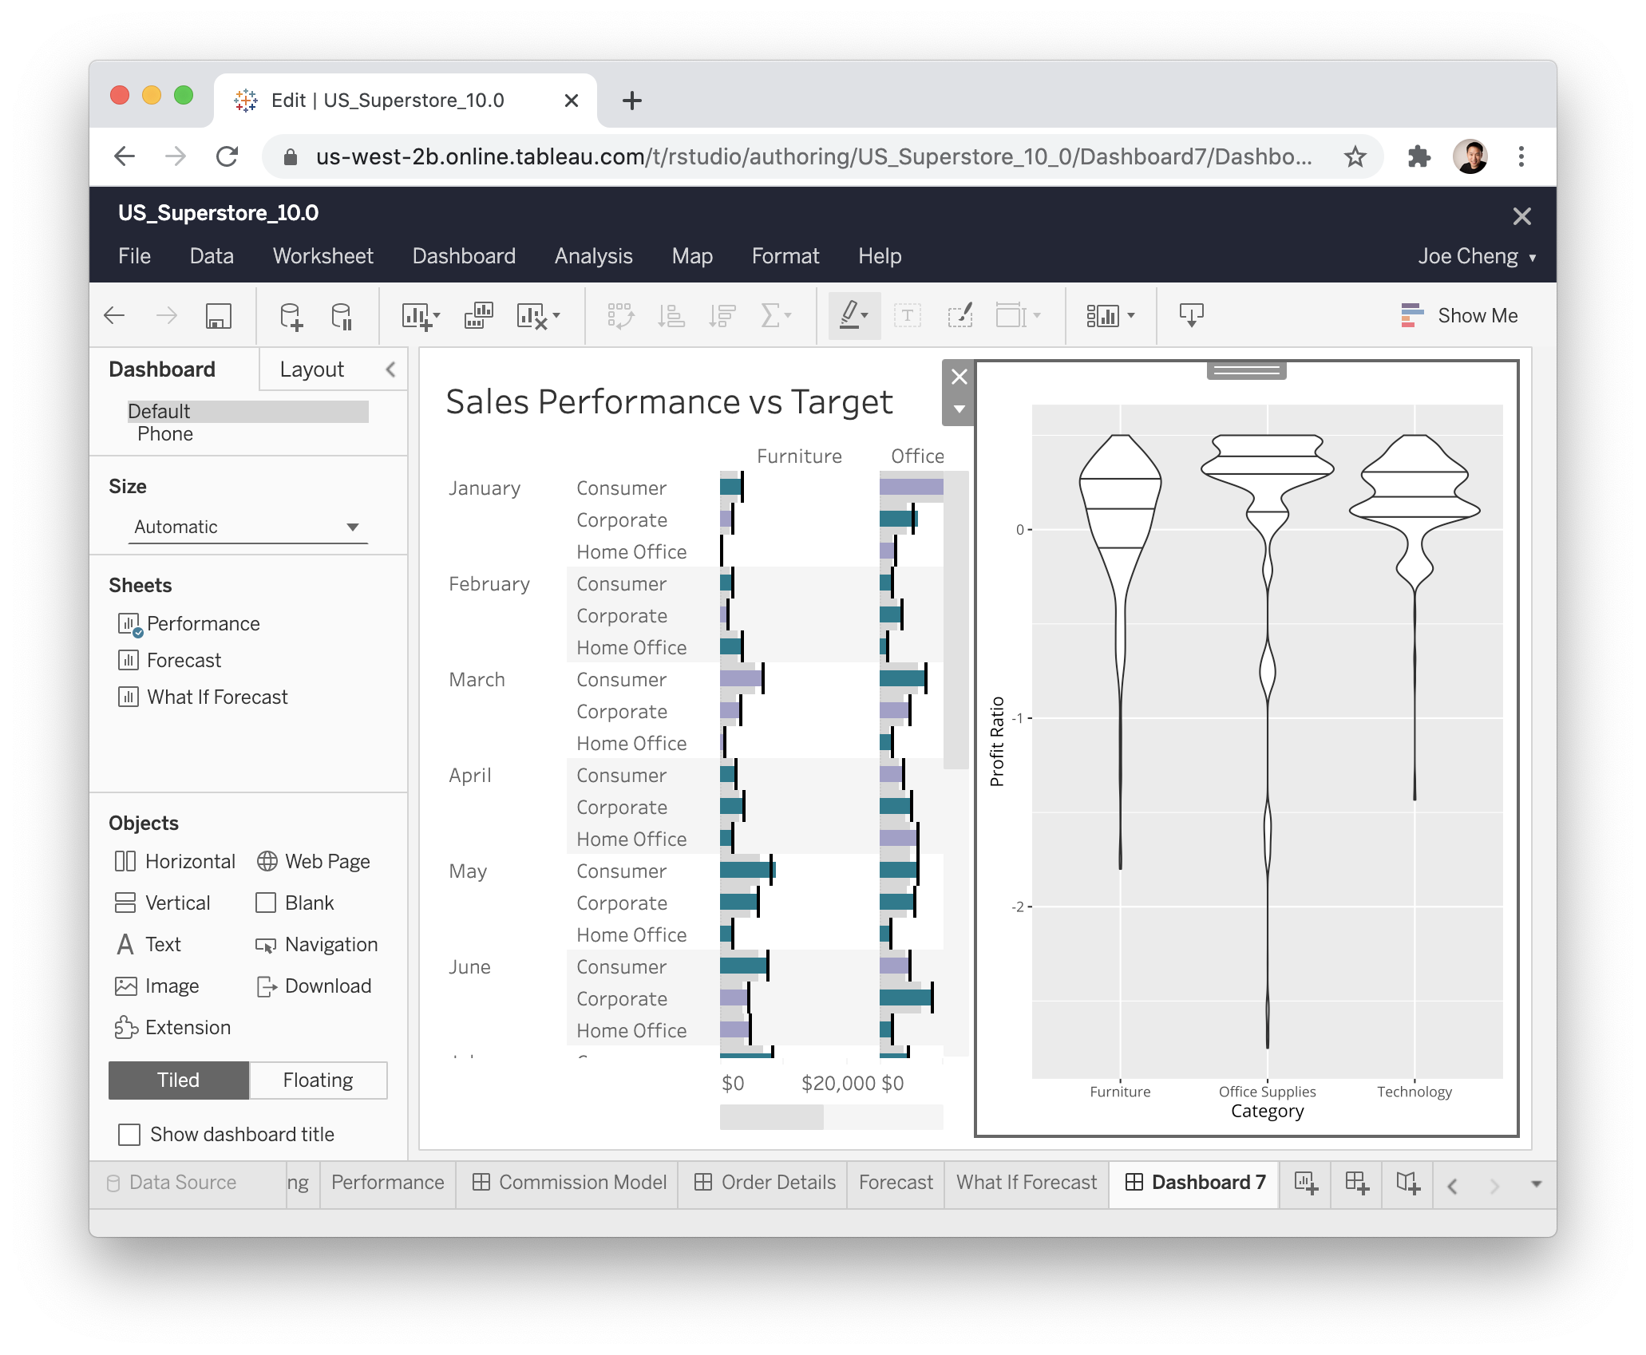The height and width of the screenshot is (1355, 1646).
Task: Select the Worksheet menu
Action: coord(322,255)
